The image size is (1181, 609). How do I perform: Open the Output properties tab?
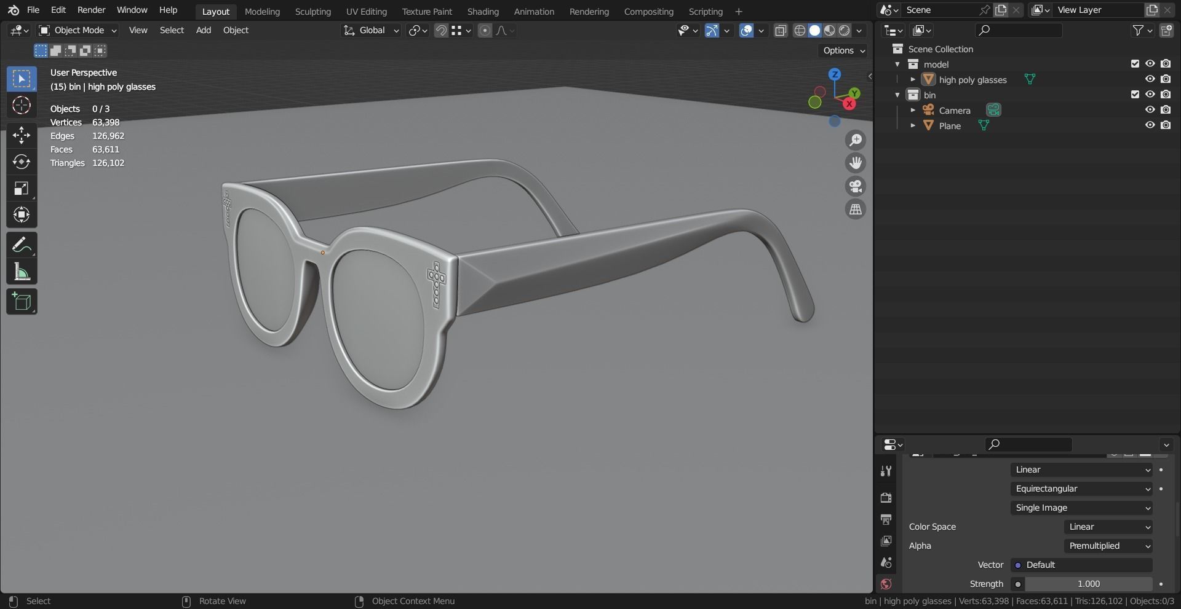886,519
